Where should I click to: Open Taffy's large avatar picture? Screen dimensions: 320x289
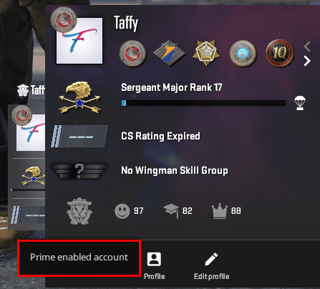tap(79, 41)
